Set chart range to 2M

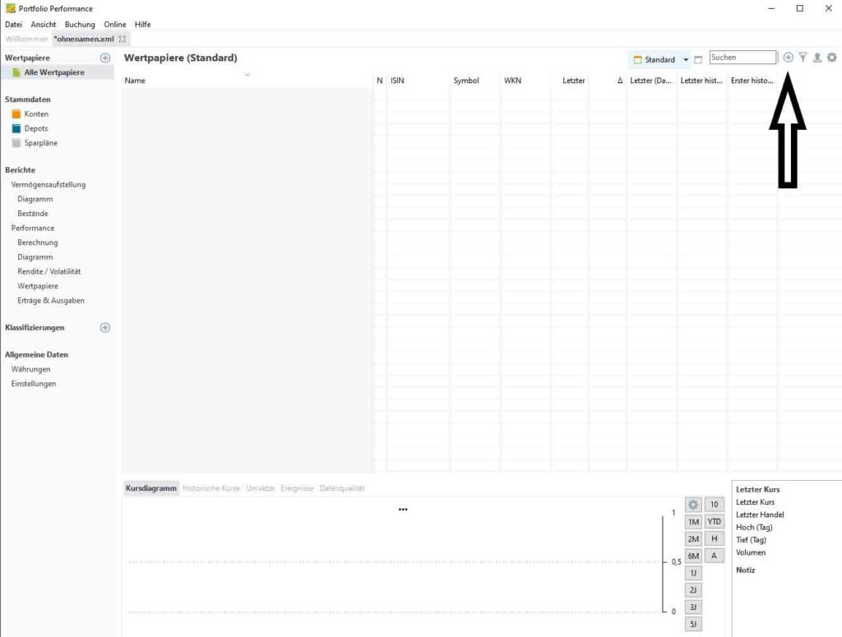pyautogui.click(x=693, y=539)
